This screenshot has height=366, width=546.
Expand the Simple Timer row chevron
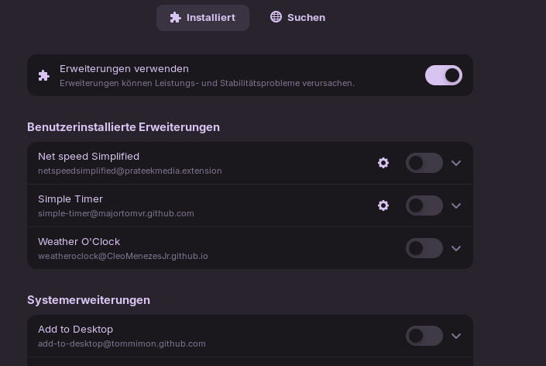coord(456,205)
